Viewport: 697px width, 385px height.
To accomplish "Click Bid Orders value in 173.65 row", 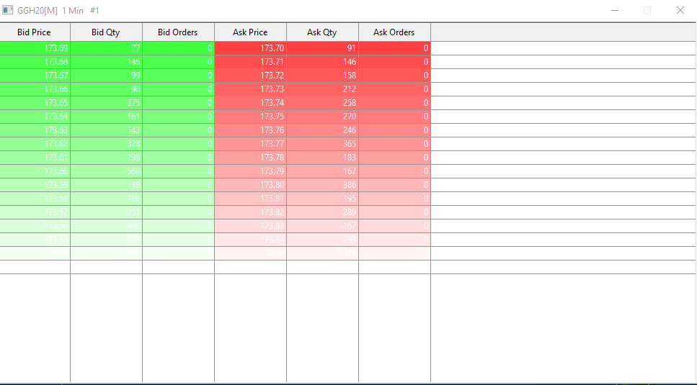I will [x=178, y=103].
